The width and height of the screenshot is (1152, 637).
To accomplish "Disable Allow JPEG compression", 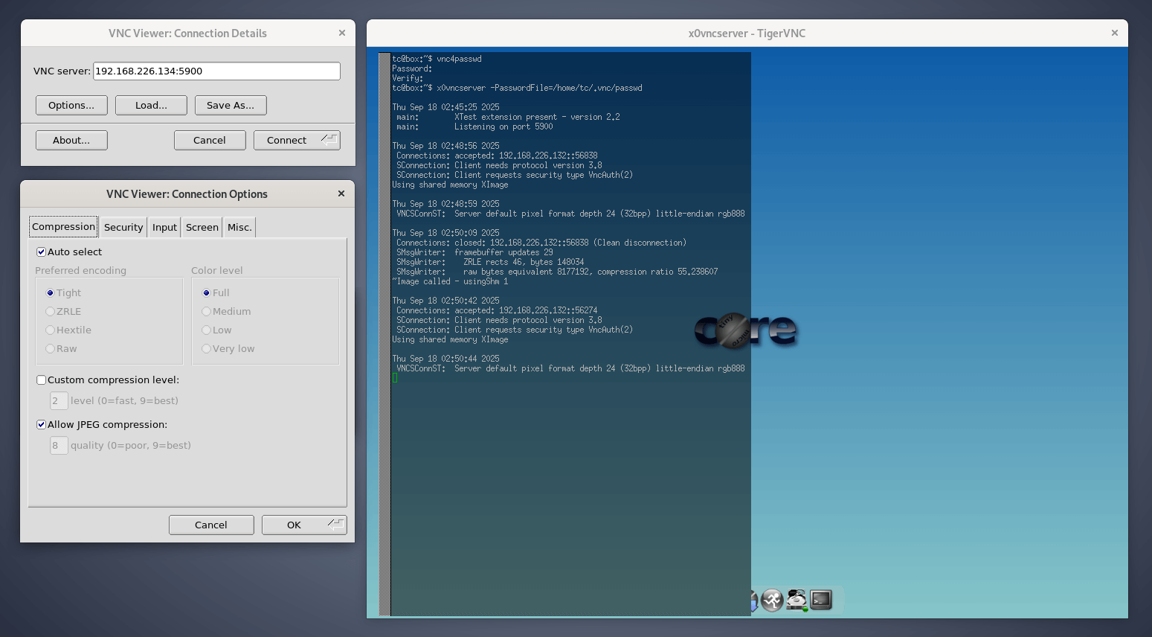I will tap(42, 425).
